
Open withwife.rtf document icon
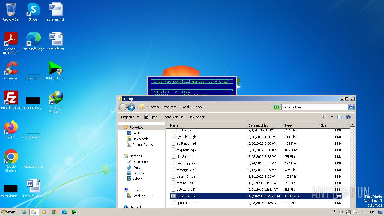[x=56, y=41]
